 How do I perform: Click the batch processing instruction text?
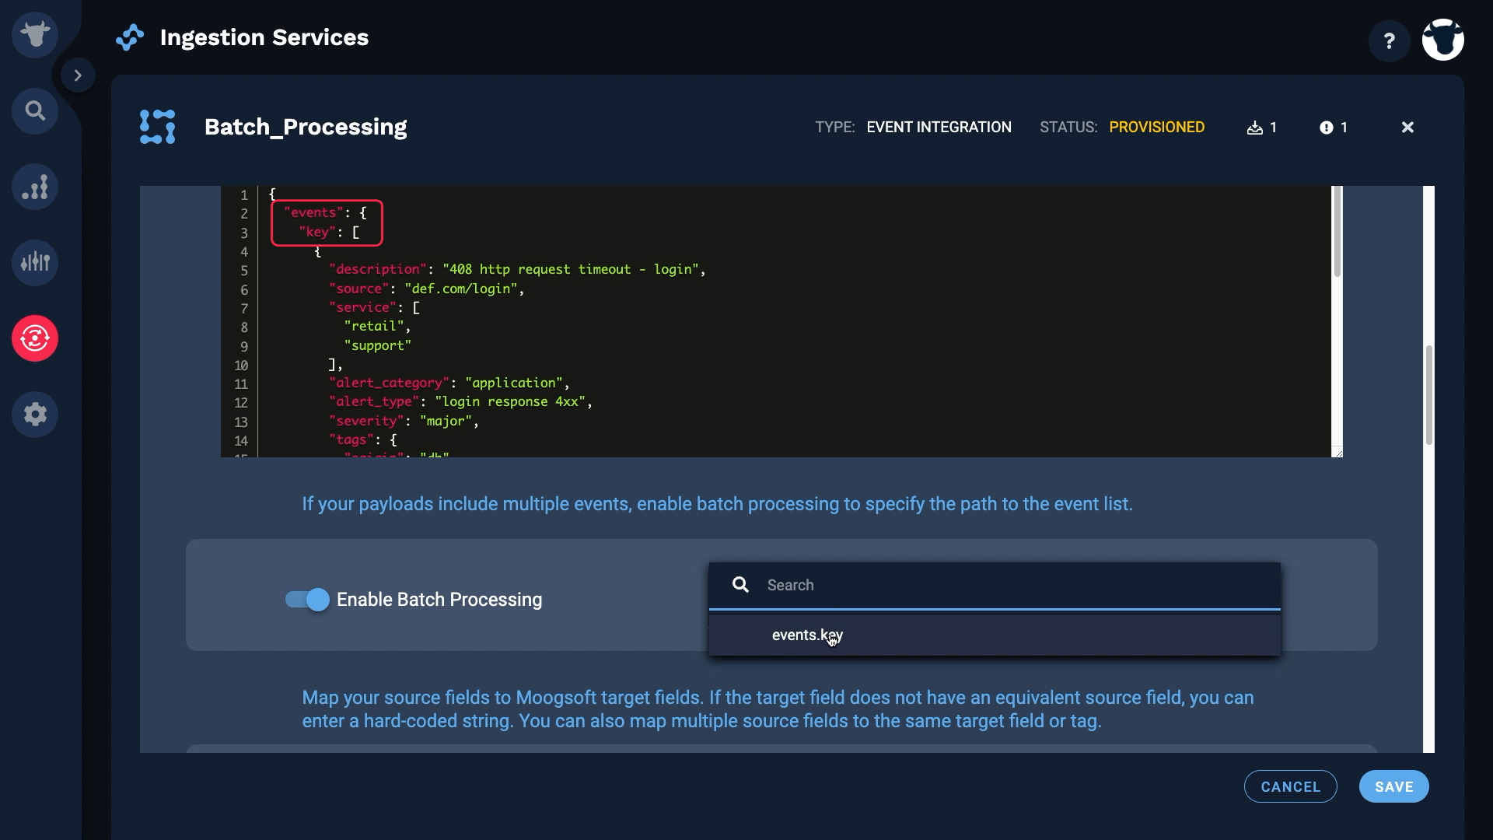(x=717, y=504)
